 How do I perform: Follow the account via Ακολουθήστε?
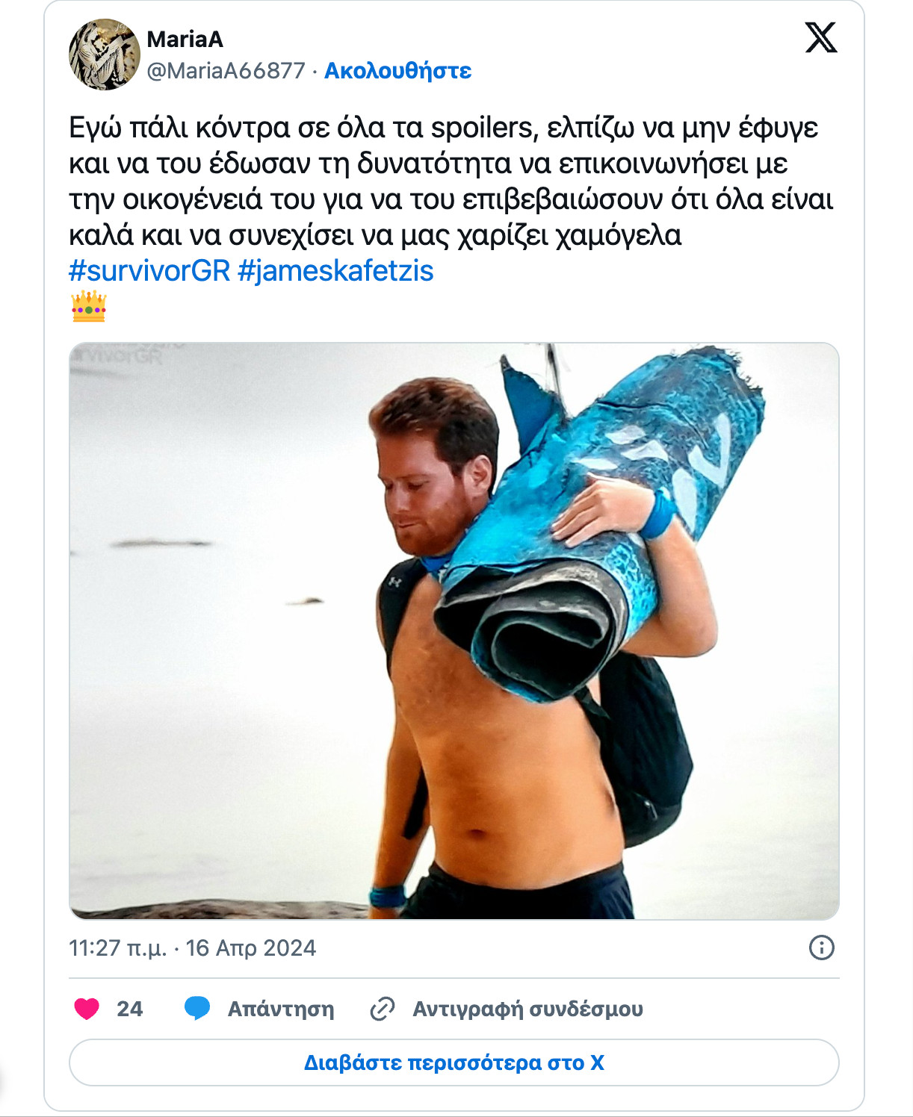coord(397,71)
